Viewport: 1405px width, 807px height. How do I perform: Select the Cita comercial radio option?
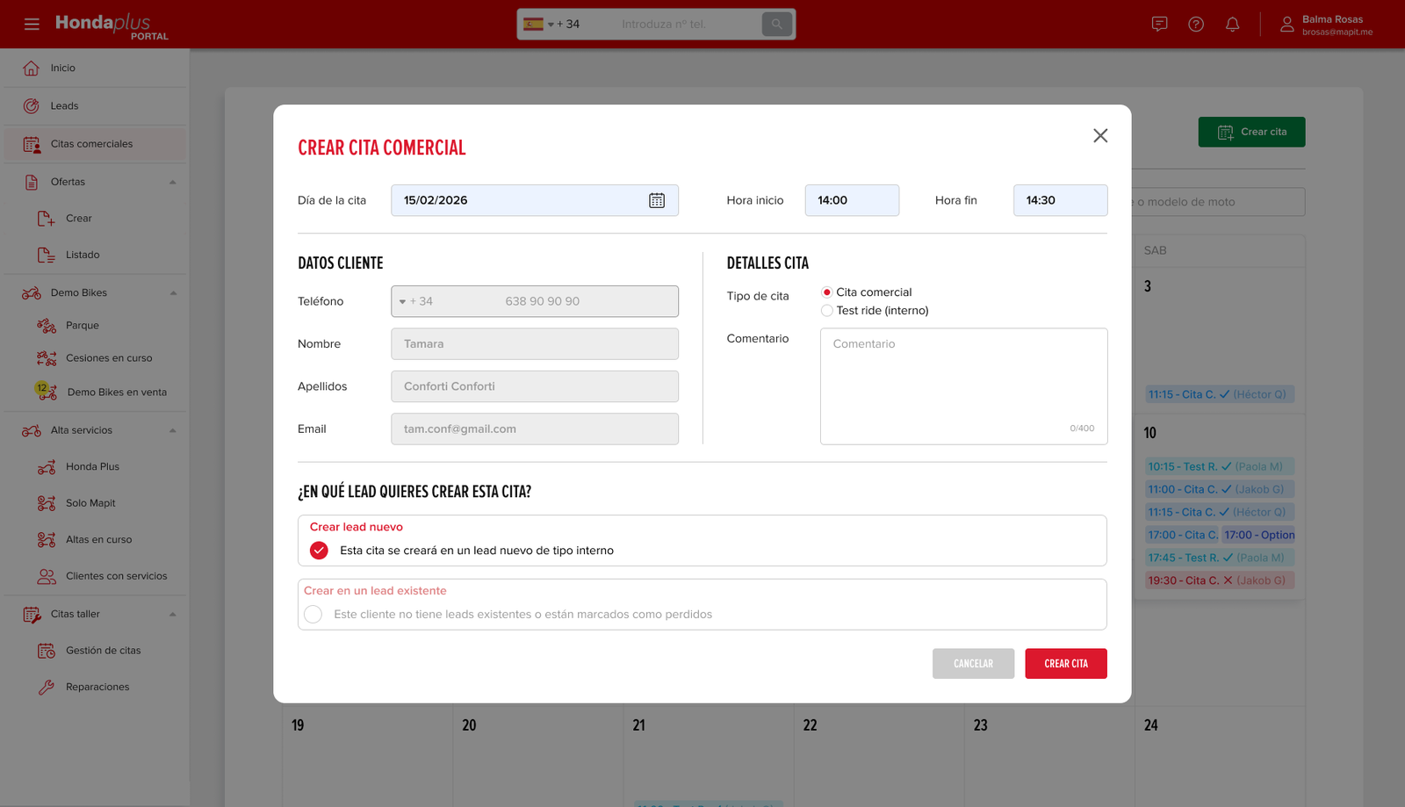(x=826, y=292)
